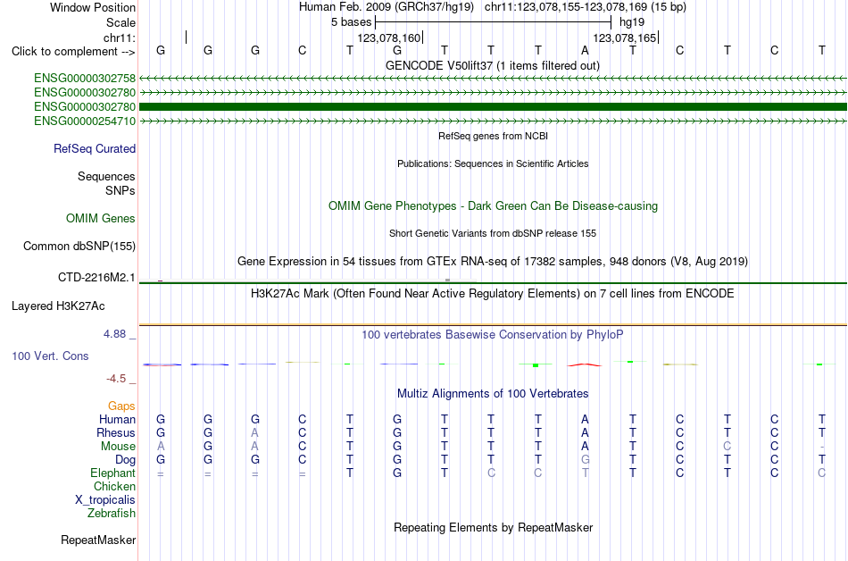Click the Layered H3K27Ac track label
Viewport: 848px width, 561px height.
(58, 306)
